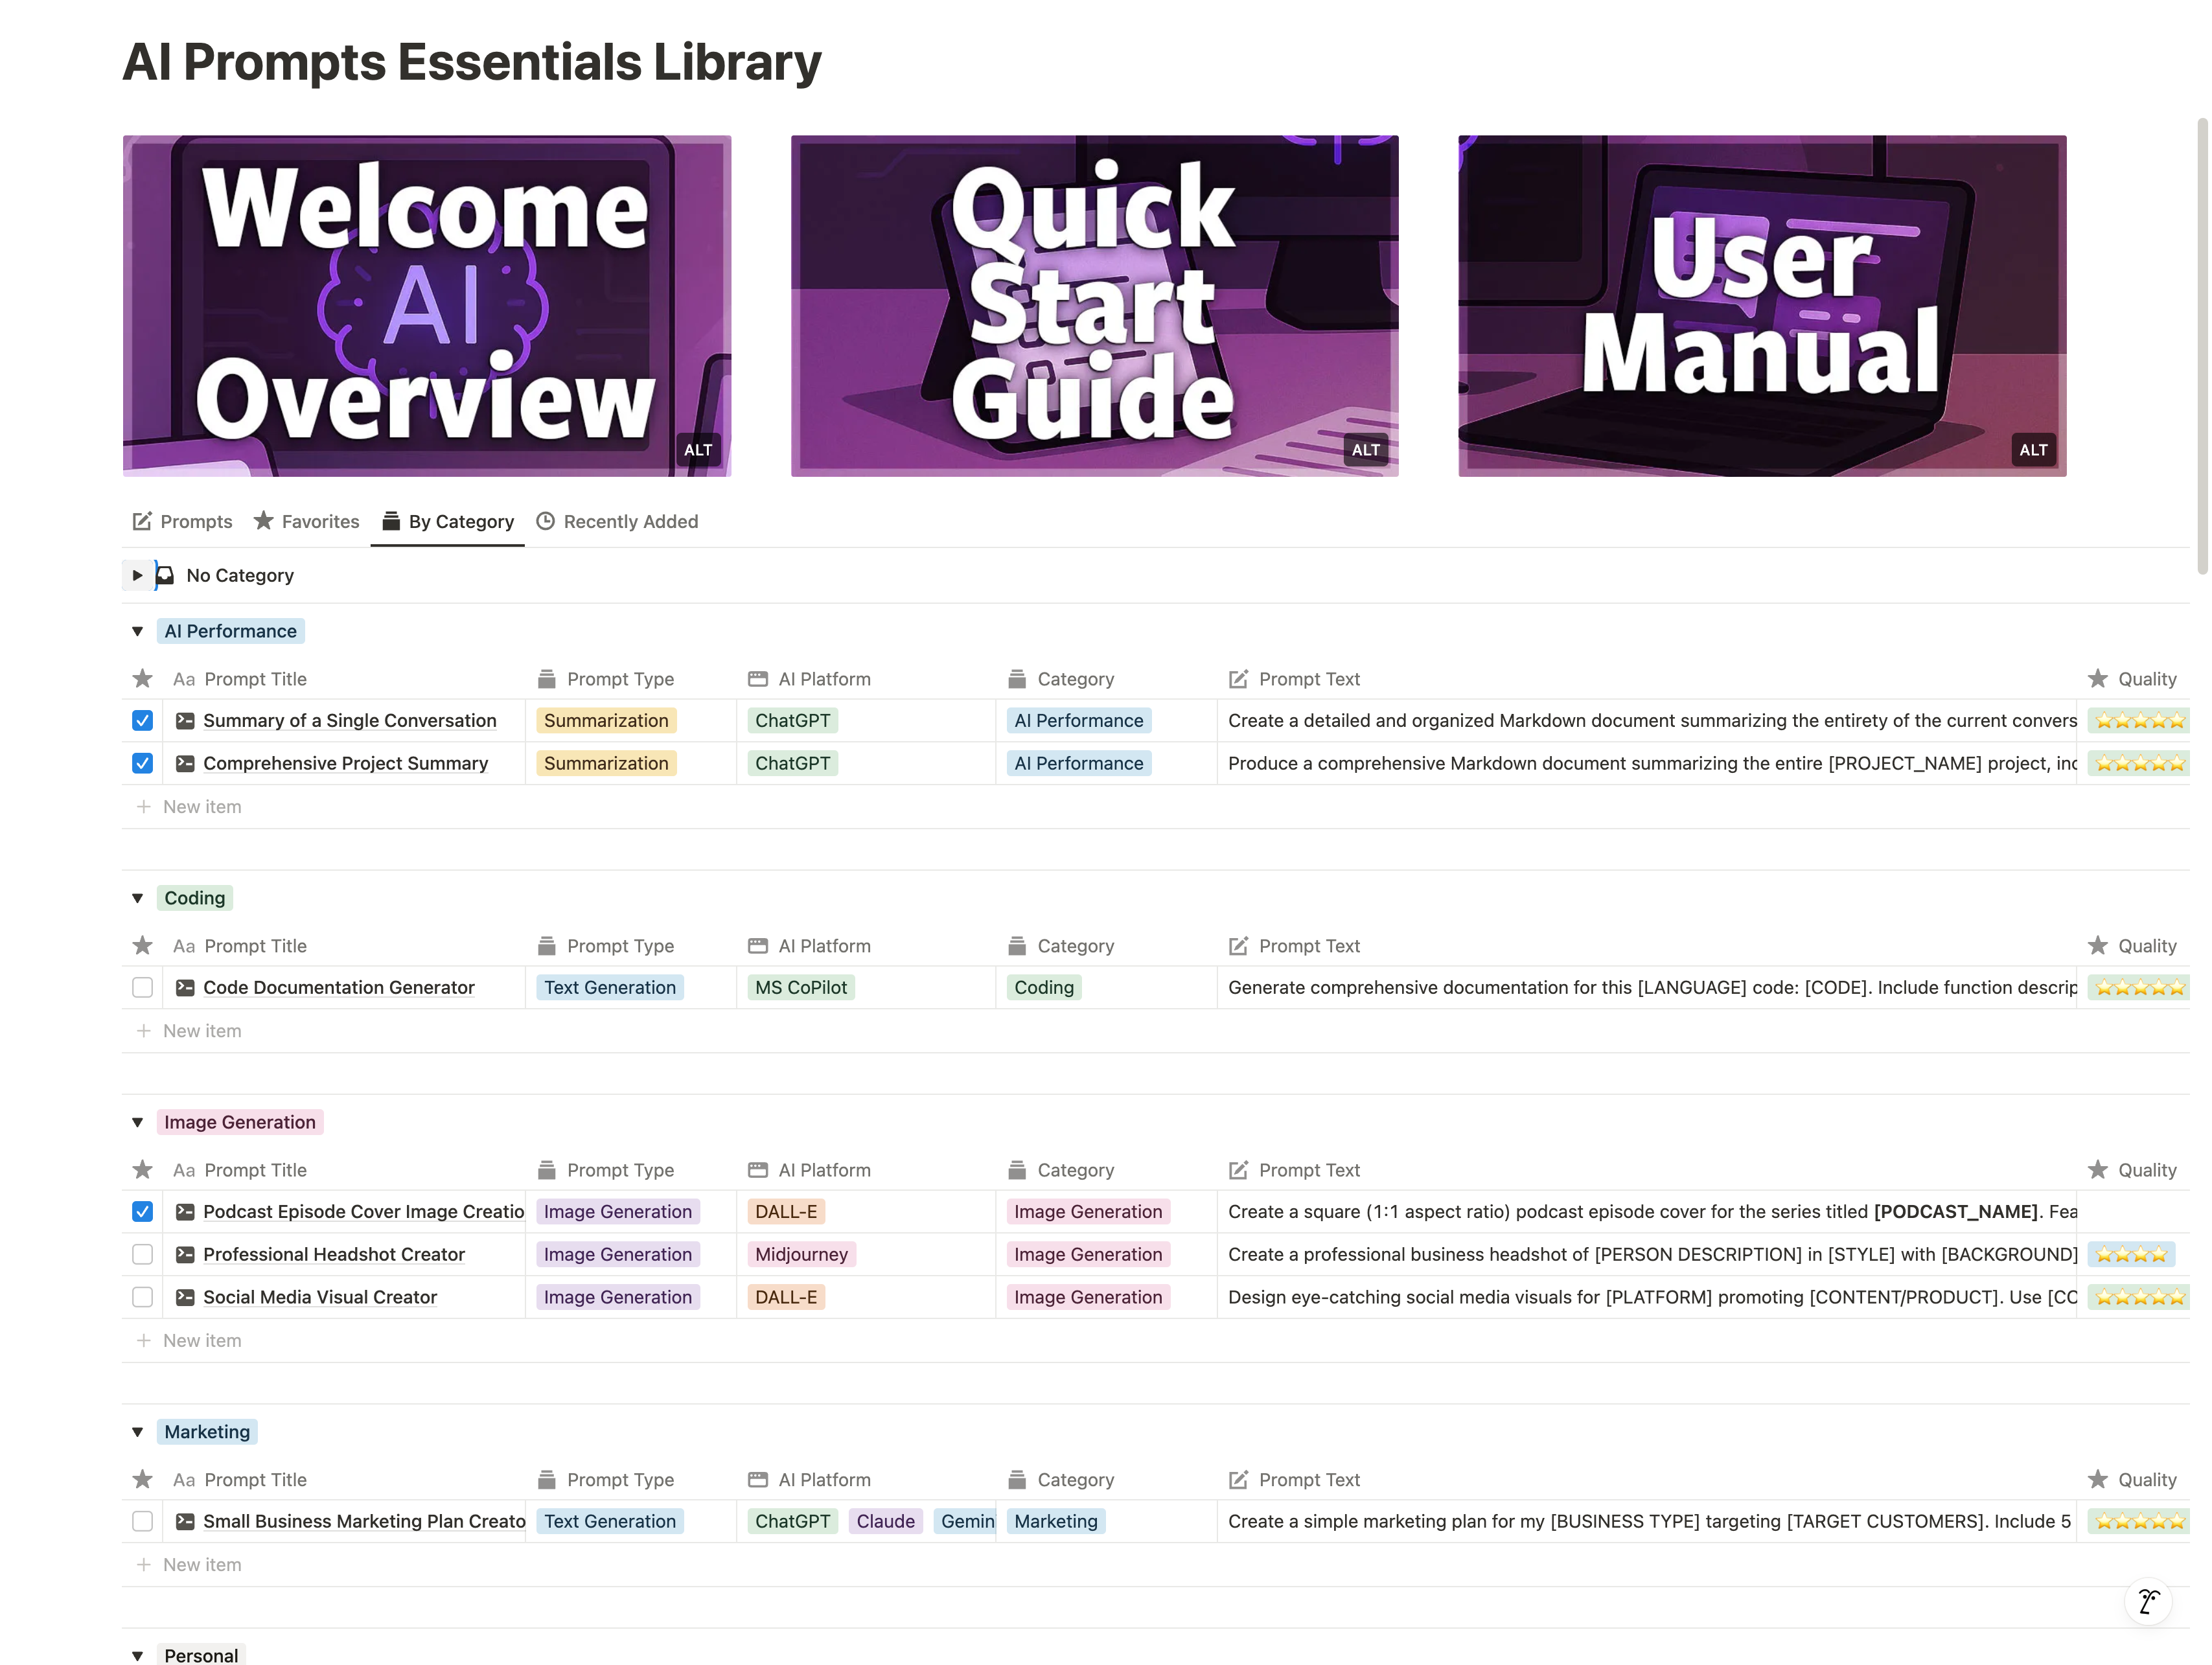Open page icon for Professional Headshot Creator
This screenshot has height=1665, width=2212.
click(185, 1254)
